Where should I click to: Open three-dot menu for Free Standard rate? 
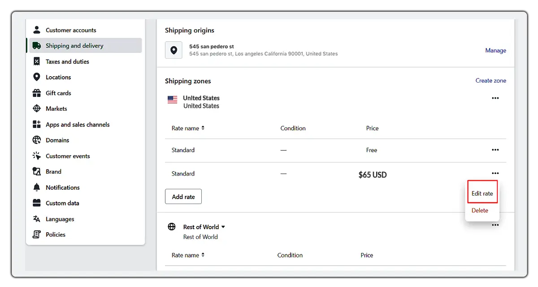pos(495,150)
